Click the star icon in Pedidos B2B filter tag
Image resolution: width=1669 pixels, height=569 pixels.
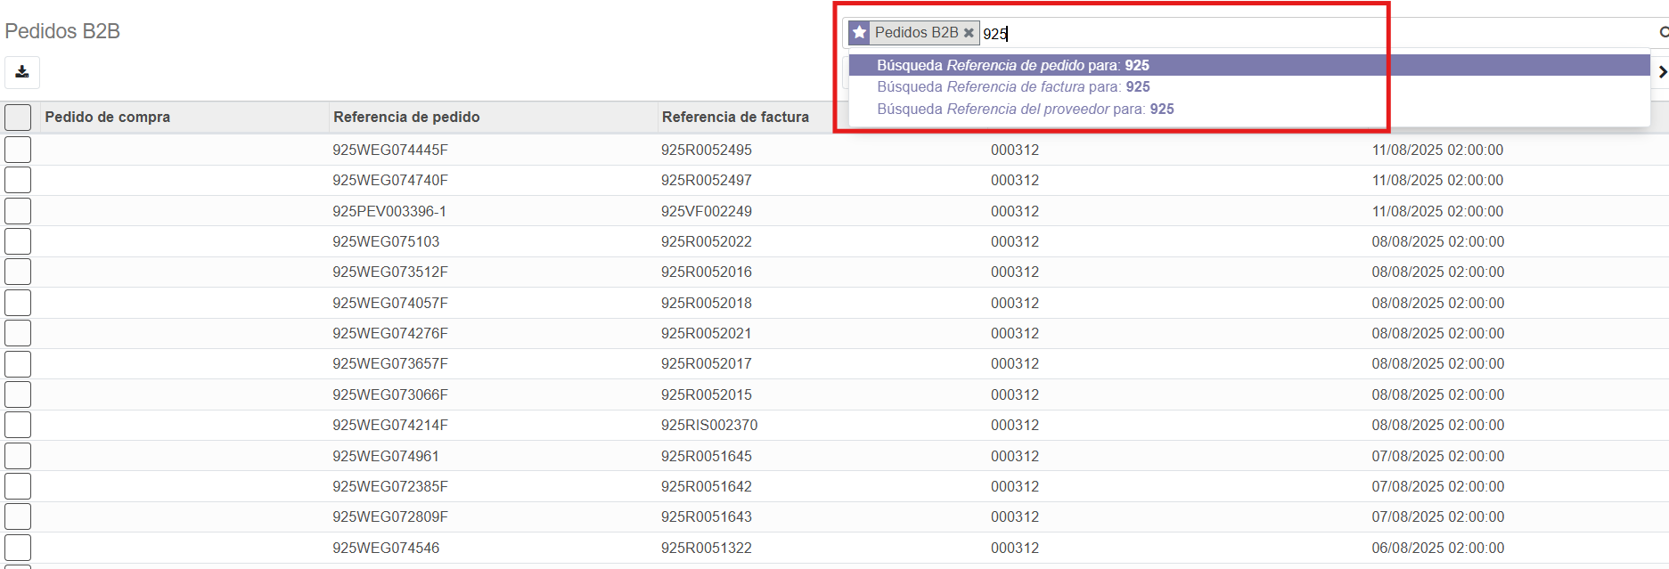[859, 33]
